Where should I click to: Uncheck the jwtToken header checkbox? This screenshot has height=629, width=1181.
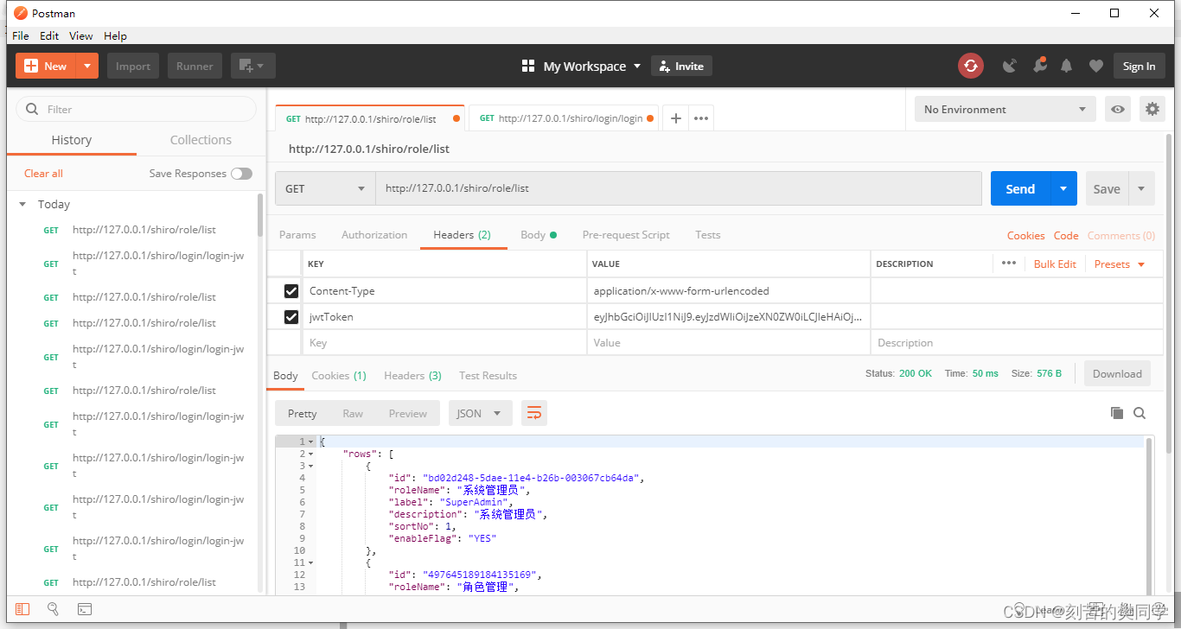pos(291,317)
